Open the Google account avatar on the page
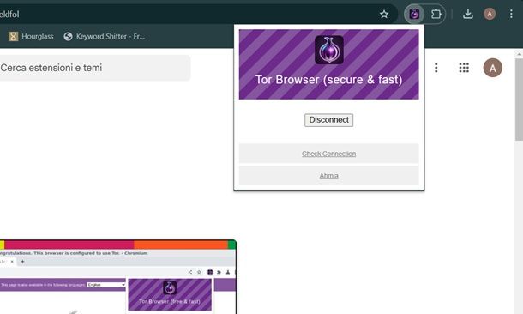Image resolution: width=523 pixels, height=314 pixels. click(493, 68)
